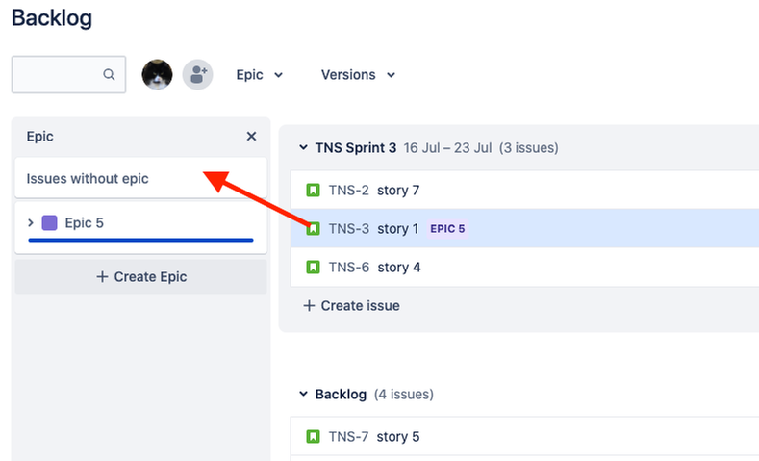Click Create Epic button
The image size is (759, 461).
[x=140, y=276]
